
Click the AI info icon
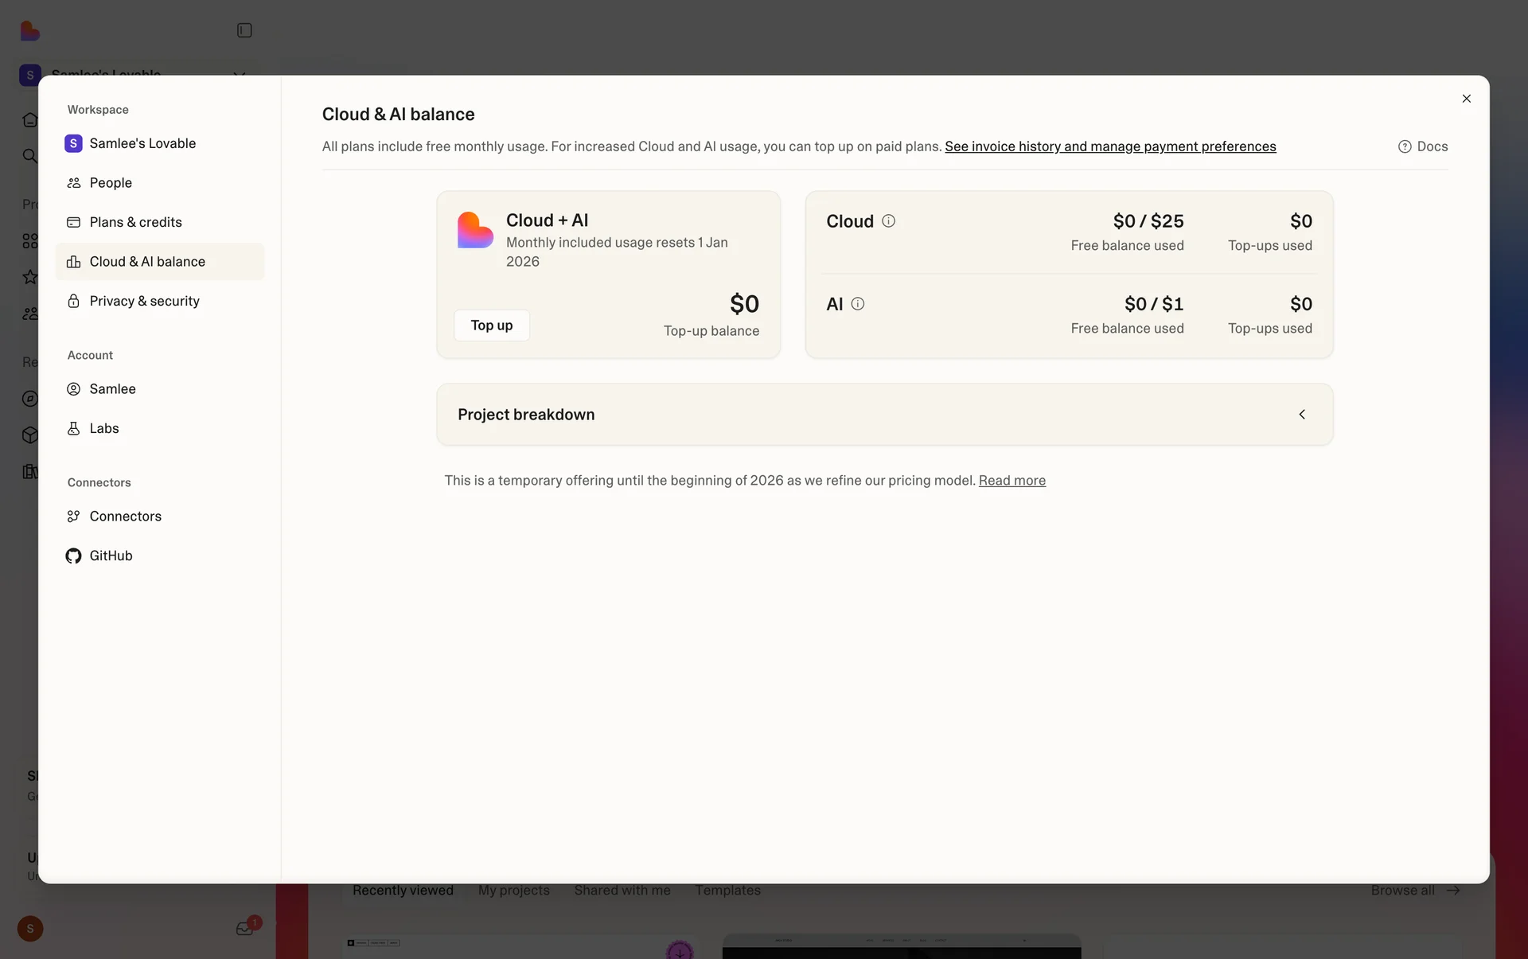pyautogui.click(x=857, y=304)
